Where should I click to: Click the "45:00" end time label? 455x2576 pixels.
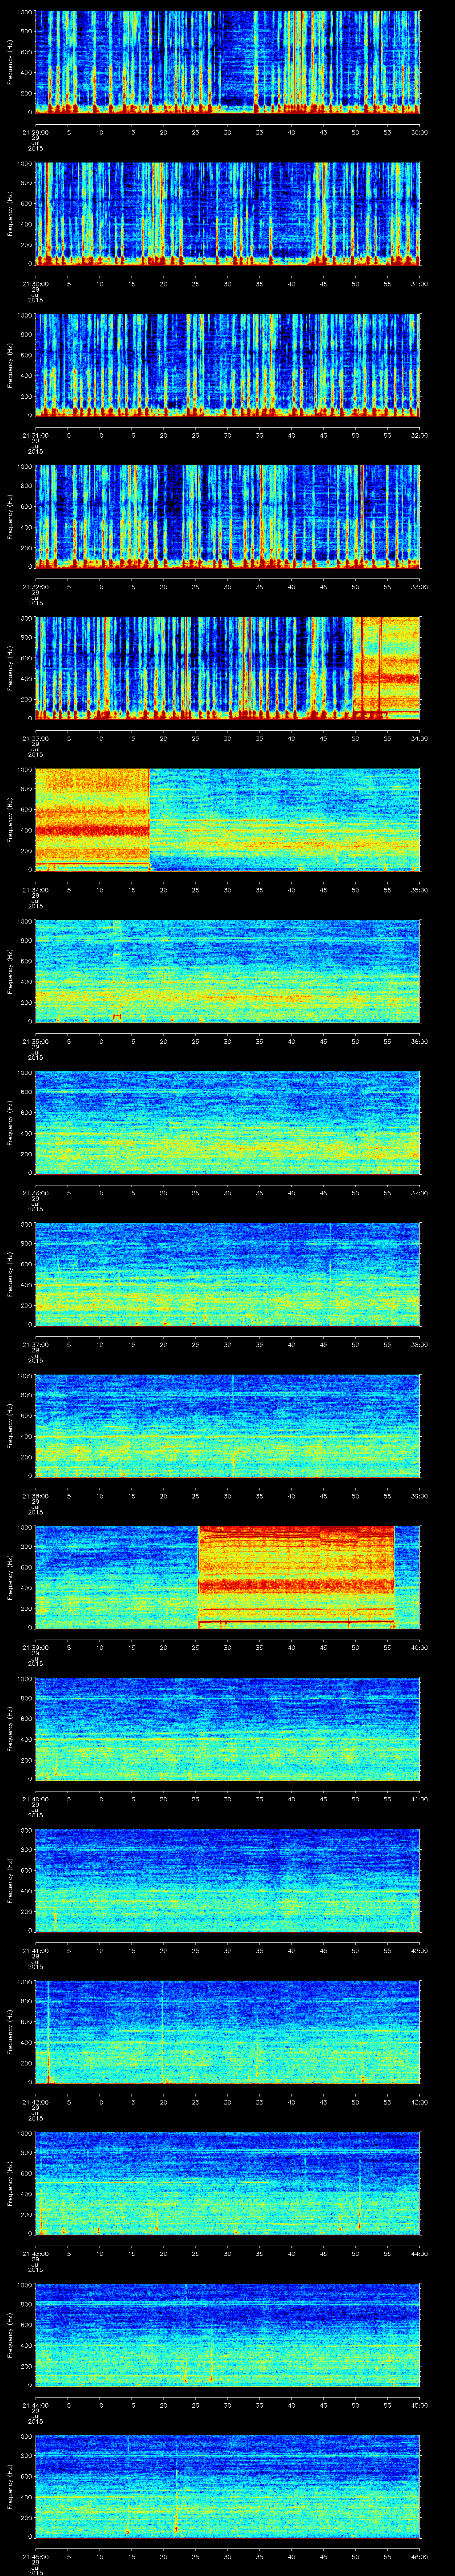coord(420,2405)
